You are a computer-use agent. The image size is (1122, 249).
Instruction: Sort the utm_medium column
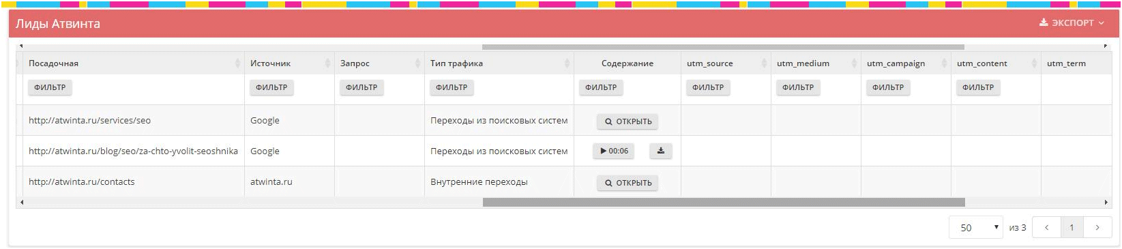click(x=854, y=63)
